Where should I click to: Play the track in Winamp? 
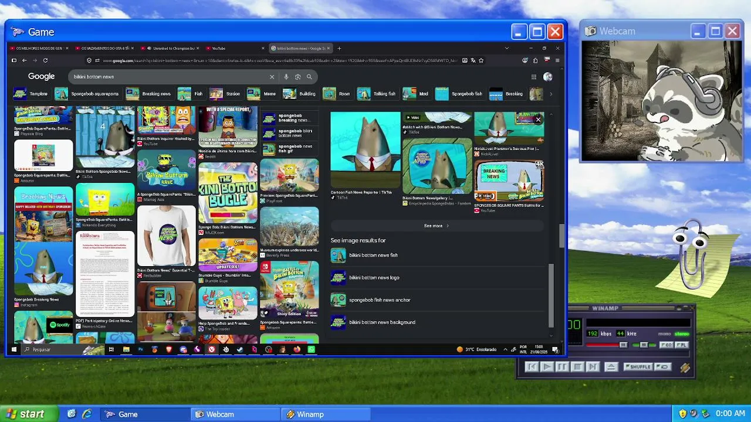click(x=546, y=367)
